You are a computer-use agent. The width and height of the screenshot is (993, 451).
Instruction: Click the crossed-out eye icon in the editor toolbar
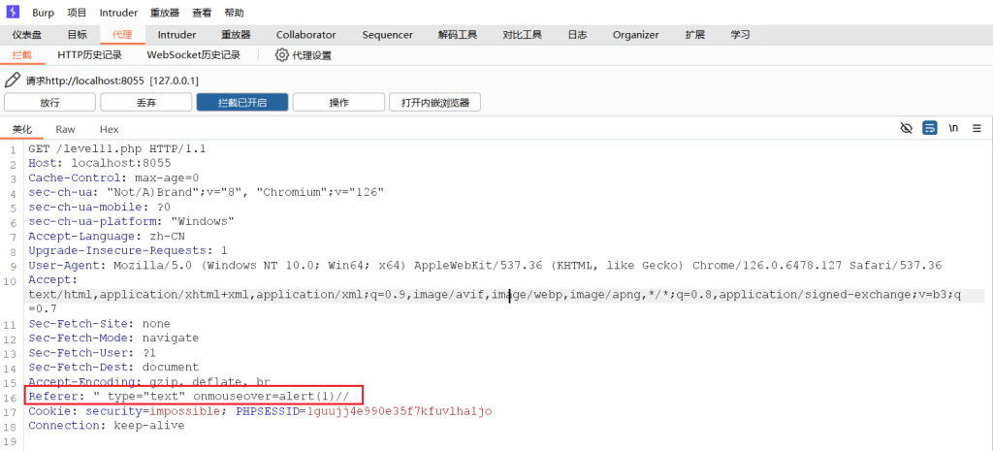point(907,128)
